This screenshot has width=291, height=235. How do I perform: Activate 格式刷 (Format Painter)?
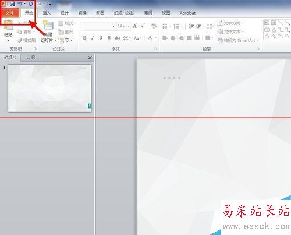pos(26,40)
